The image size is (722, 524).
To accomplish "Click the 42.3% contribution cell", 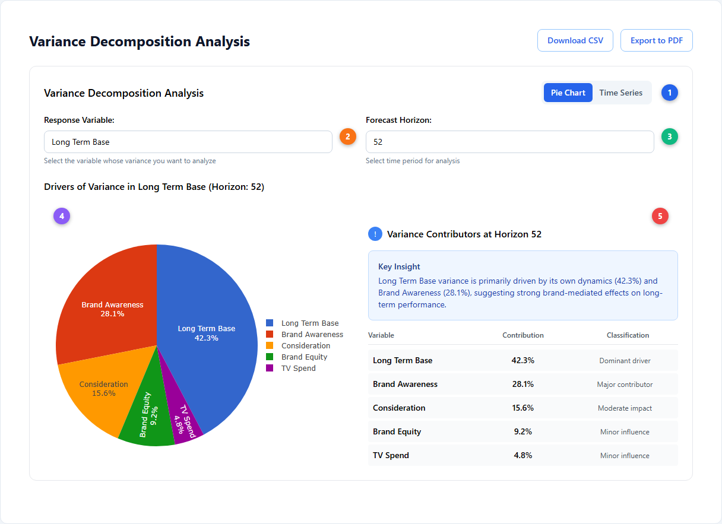I will 523,360.
